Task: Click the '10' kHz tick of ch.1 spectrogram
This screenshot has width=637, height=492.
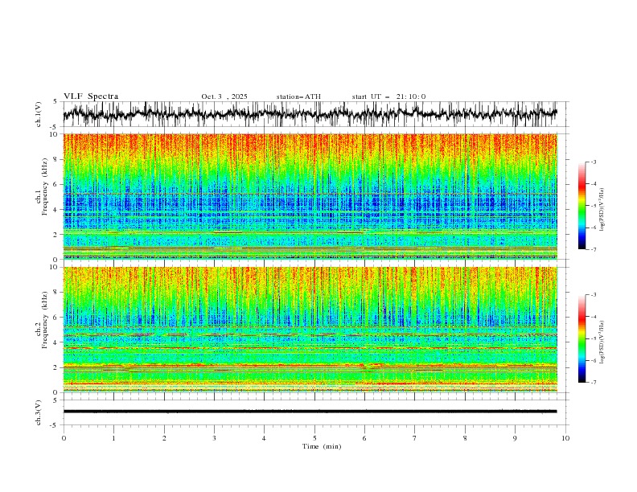Action: (54, 134)
